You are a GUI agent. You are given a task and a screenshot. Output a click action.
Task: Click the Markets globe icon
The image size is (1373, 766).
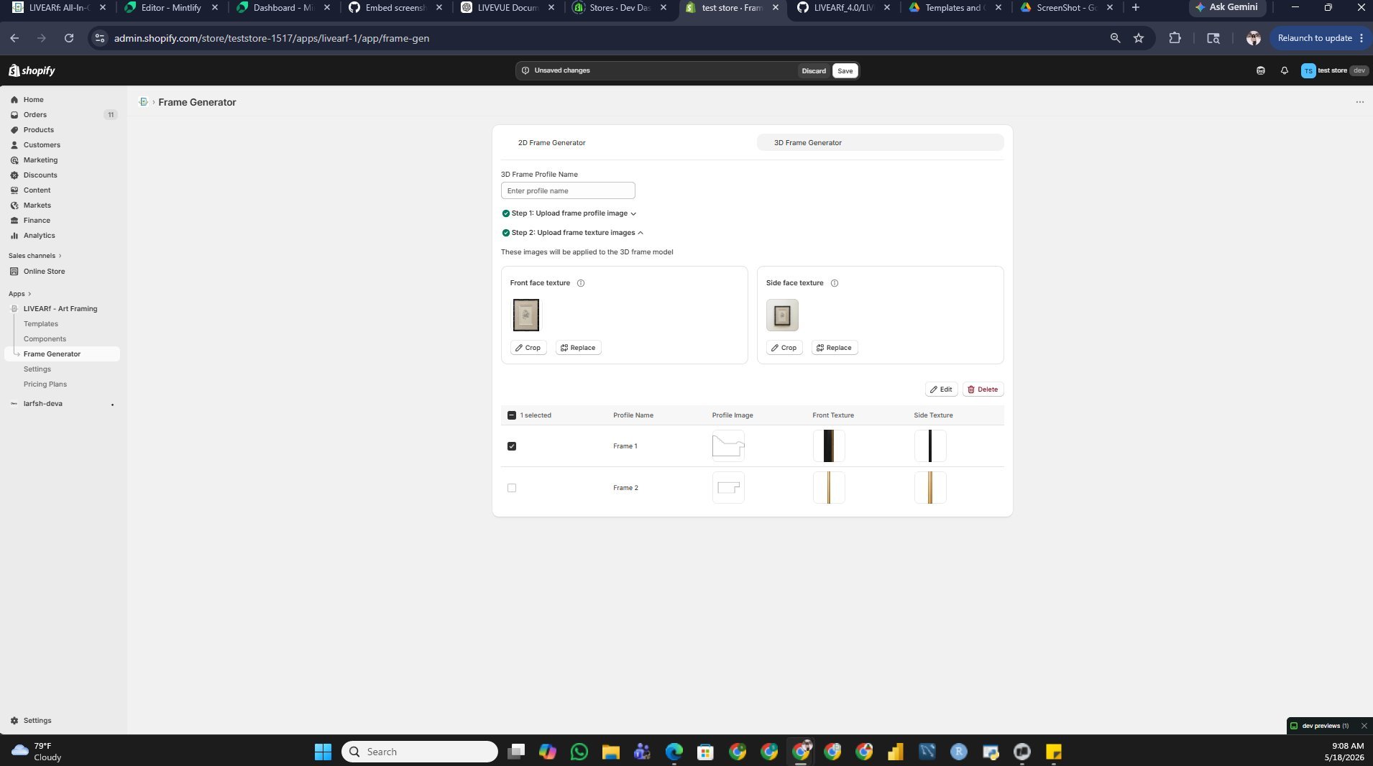pyautogui.click(x=14, y=206)
